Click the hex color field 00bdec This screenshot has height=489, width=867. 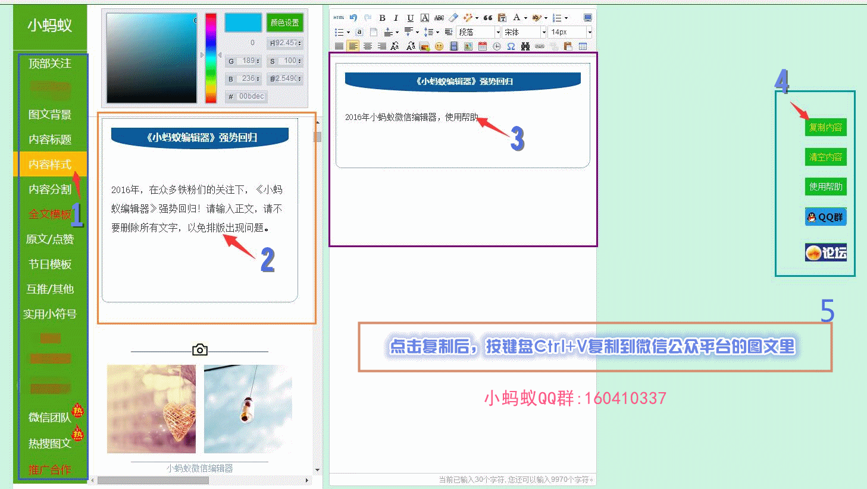coord(251,96)
